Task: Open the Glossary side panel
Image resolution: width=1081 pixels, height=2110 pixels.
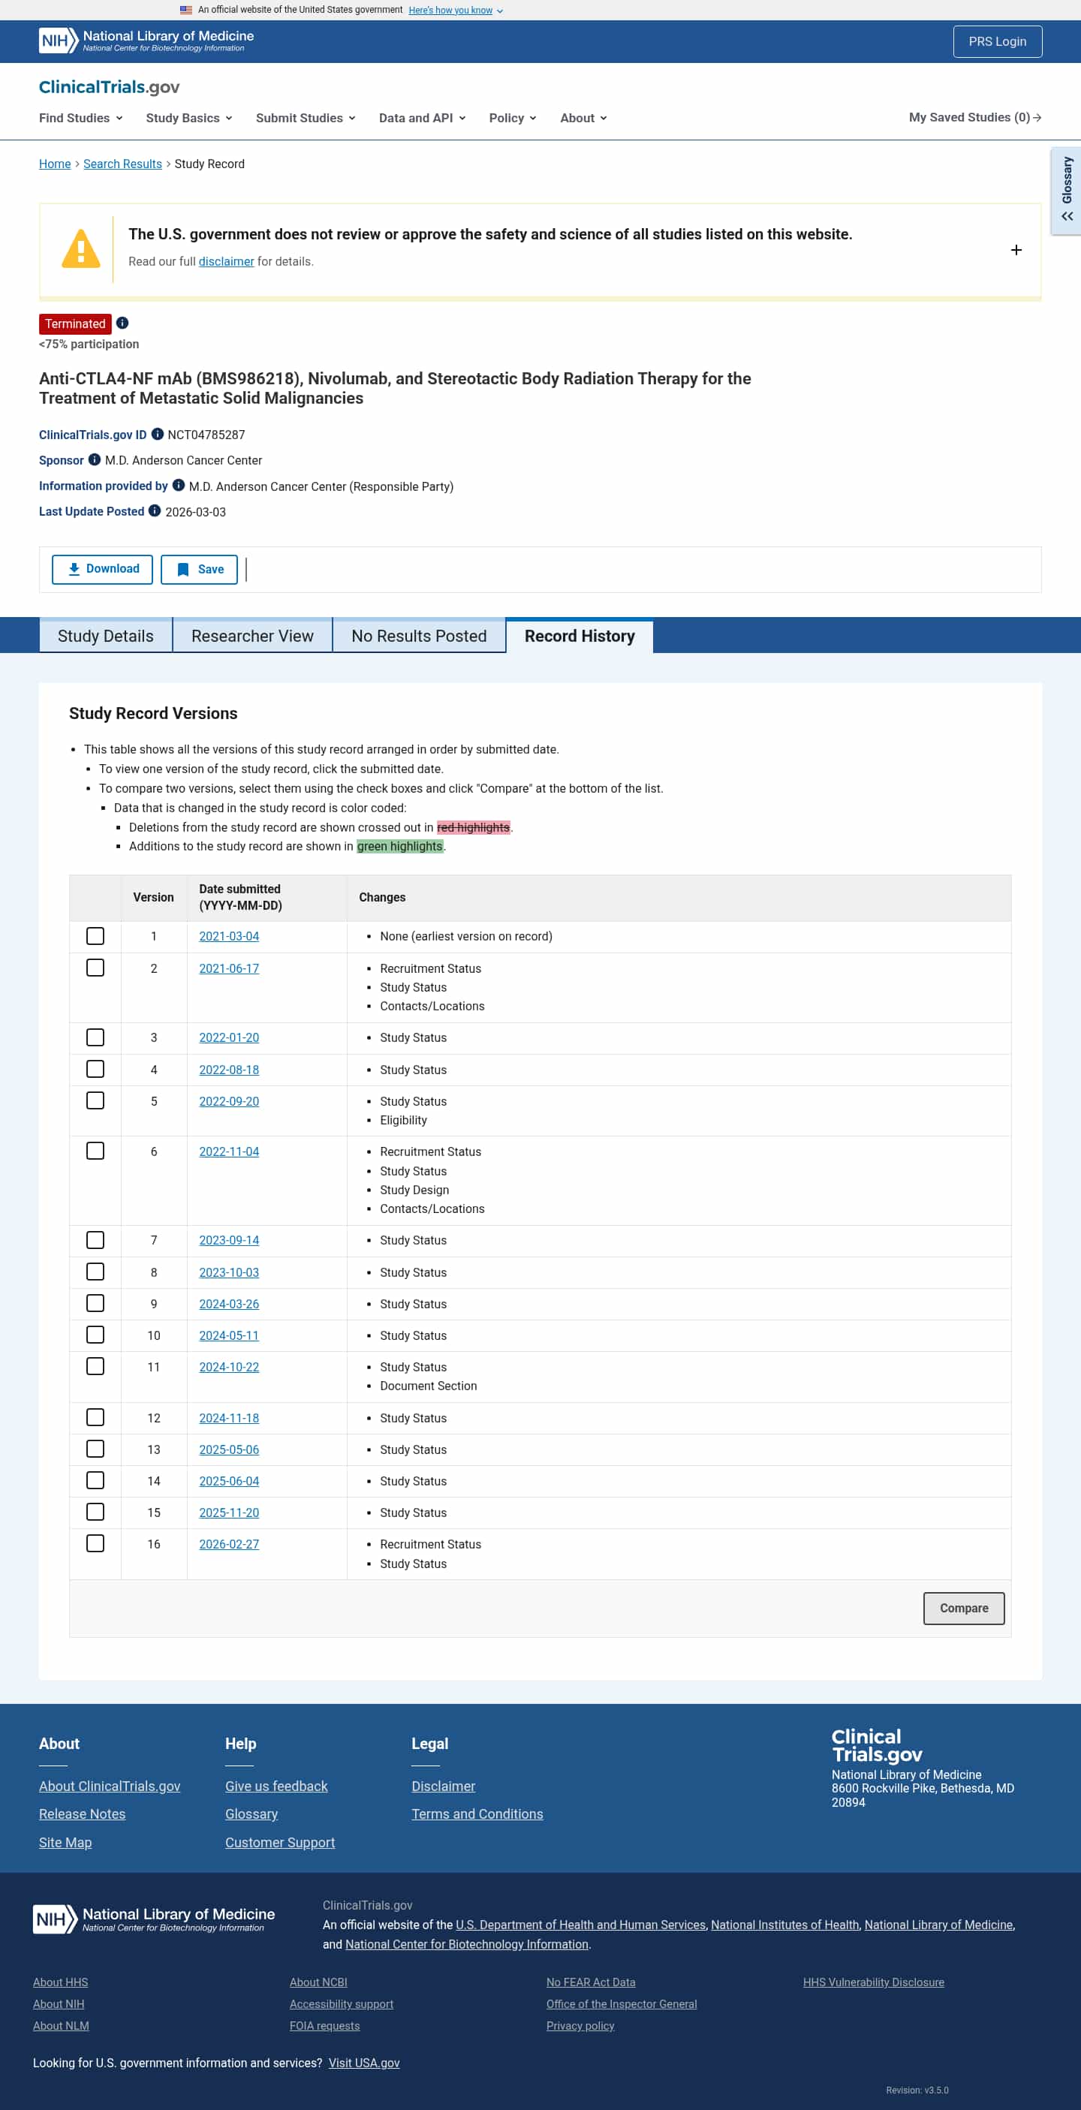Action: click(1066, 190)
